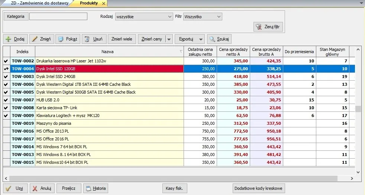Click the 956,51 brutto price cell
Viewport: 365px width, 195px height.
(267, 139)
